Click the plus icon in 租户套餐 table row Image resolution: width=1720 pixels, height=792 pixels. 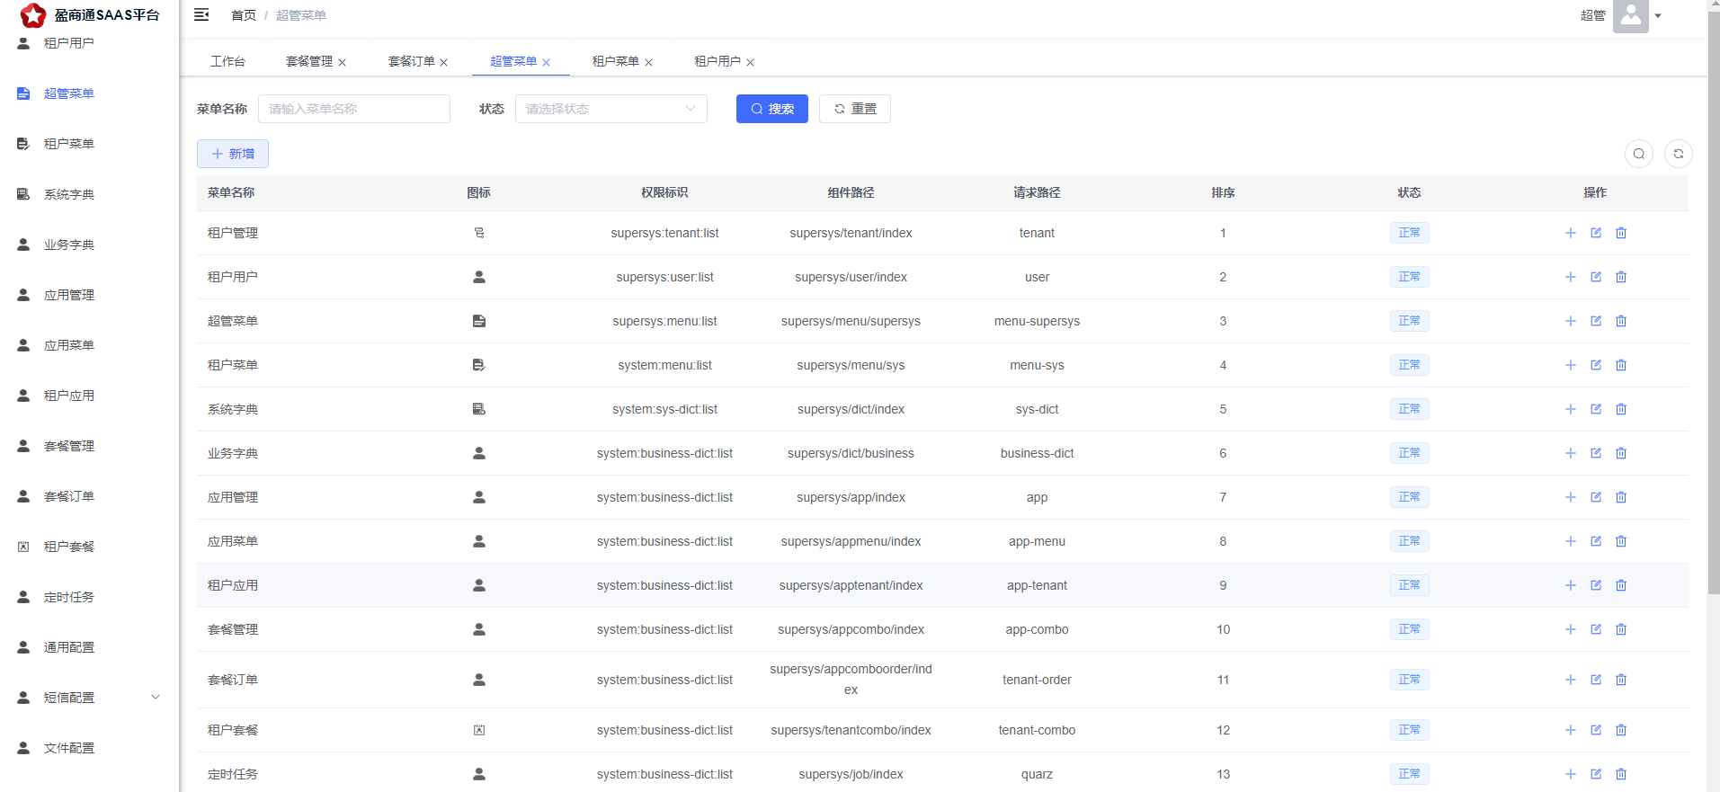[1571, 730]
